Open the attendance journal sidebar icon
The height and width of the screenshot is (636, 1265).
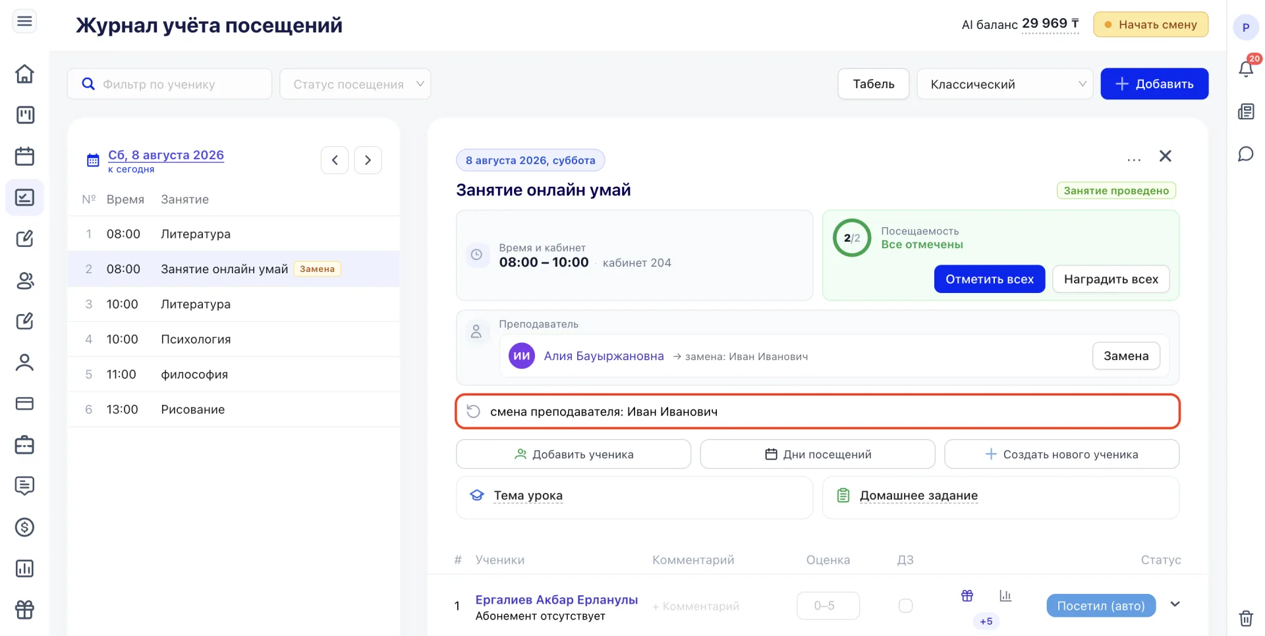pyautogui.click(x=24, y=198)
